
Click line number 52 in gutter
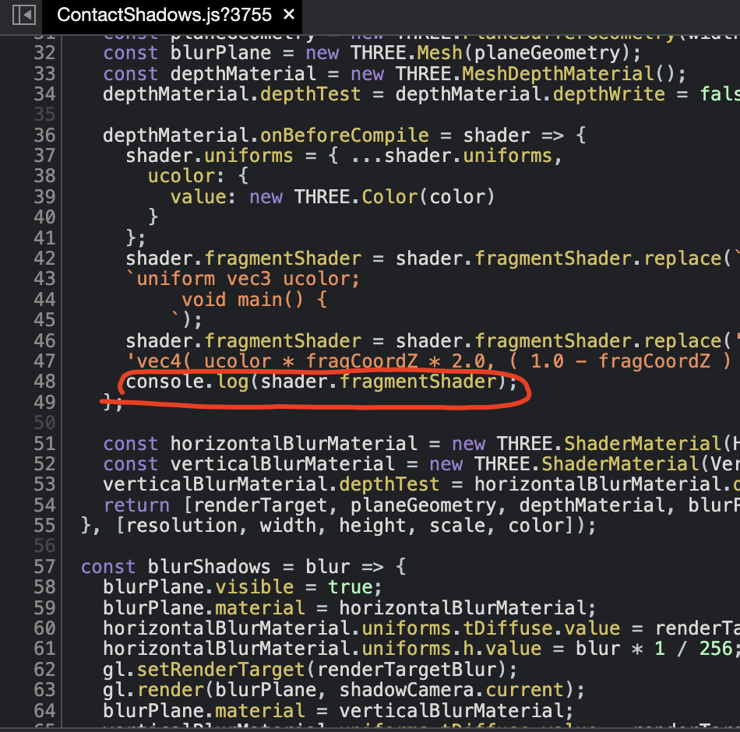(45, 464)
